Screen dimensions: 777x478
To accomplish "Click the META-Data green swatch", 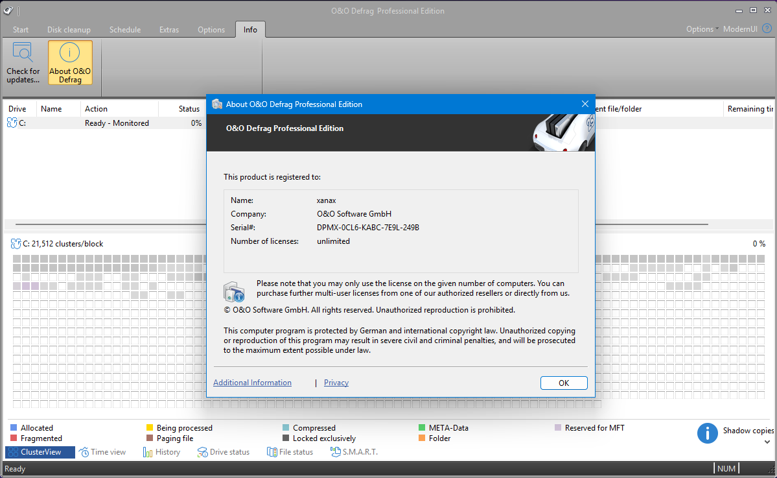I will click(422, 427).
